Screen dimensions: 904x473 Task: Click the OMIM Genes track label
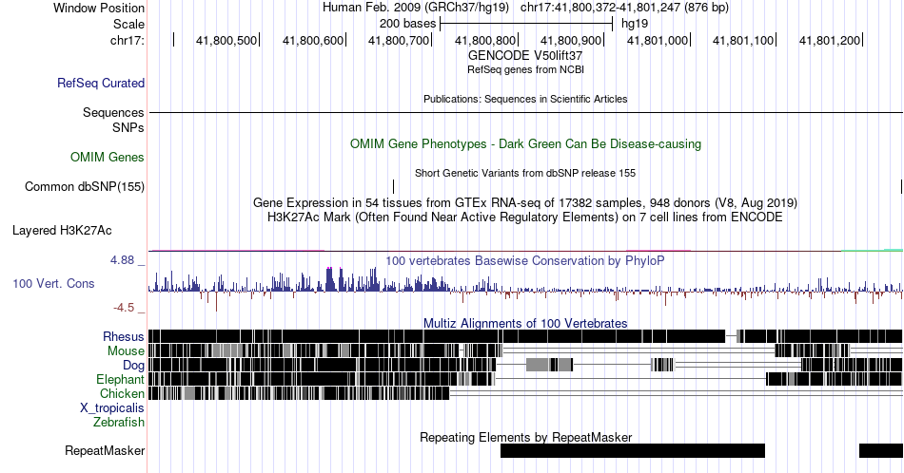pyautogui.click(x=108, y=157)
